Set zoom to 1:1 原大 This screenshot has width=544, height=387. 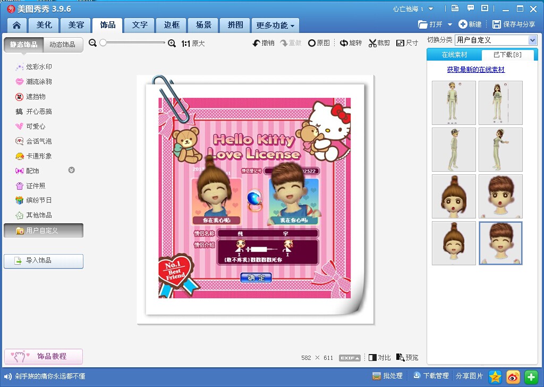pyautogui.click(x=193, y=44)
